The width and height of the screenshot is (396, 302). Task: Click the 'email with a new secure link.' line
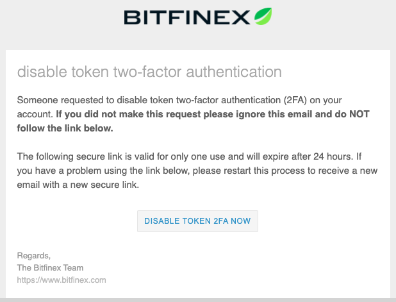coord(78,185)
